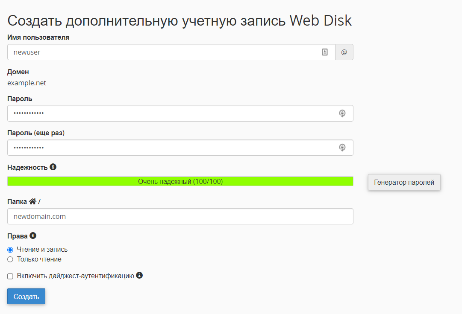Viewport: 462px width, 314px height.
Task: Open the Генератор паролей
Action: point(404,182)
